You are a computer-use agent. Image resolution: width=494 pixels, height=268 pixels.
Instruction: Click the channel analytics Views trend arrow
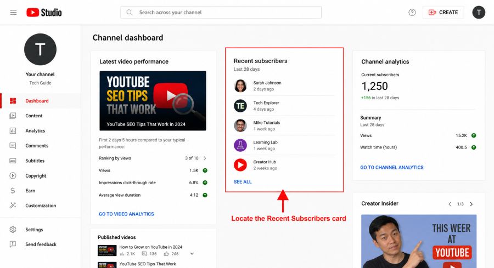tap(474, 135)
